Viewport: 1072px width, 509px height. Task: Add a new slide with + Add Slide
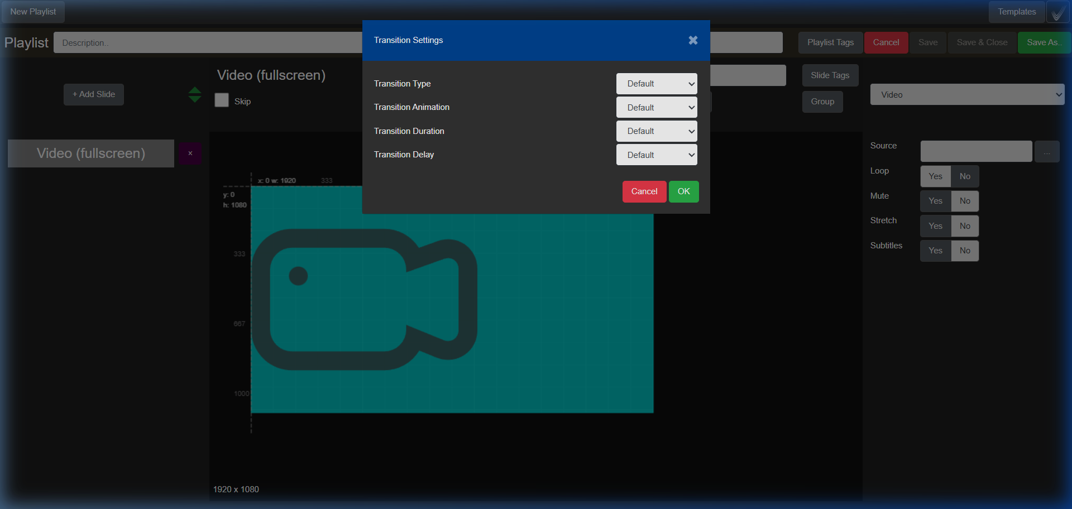coord(94,94)
